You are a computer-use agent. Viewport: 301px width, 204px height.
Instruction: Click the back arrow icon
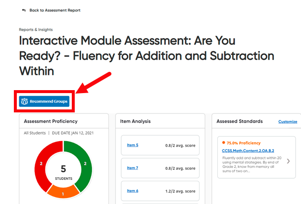click(24, 10)
